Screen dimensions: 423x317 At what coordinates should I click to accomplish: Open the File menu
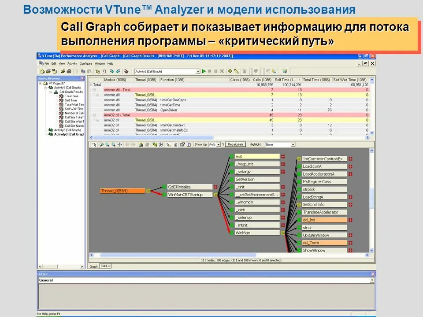coord(47,63)
